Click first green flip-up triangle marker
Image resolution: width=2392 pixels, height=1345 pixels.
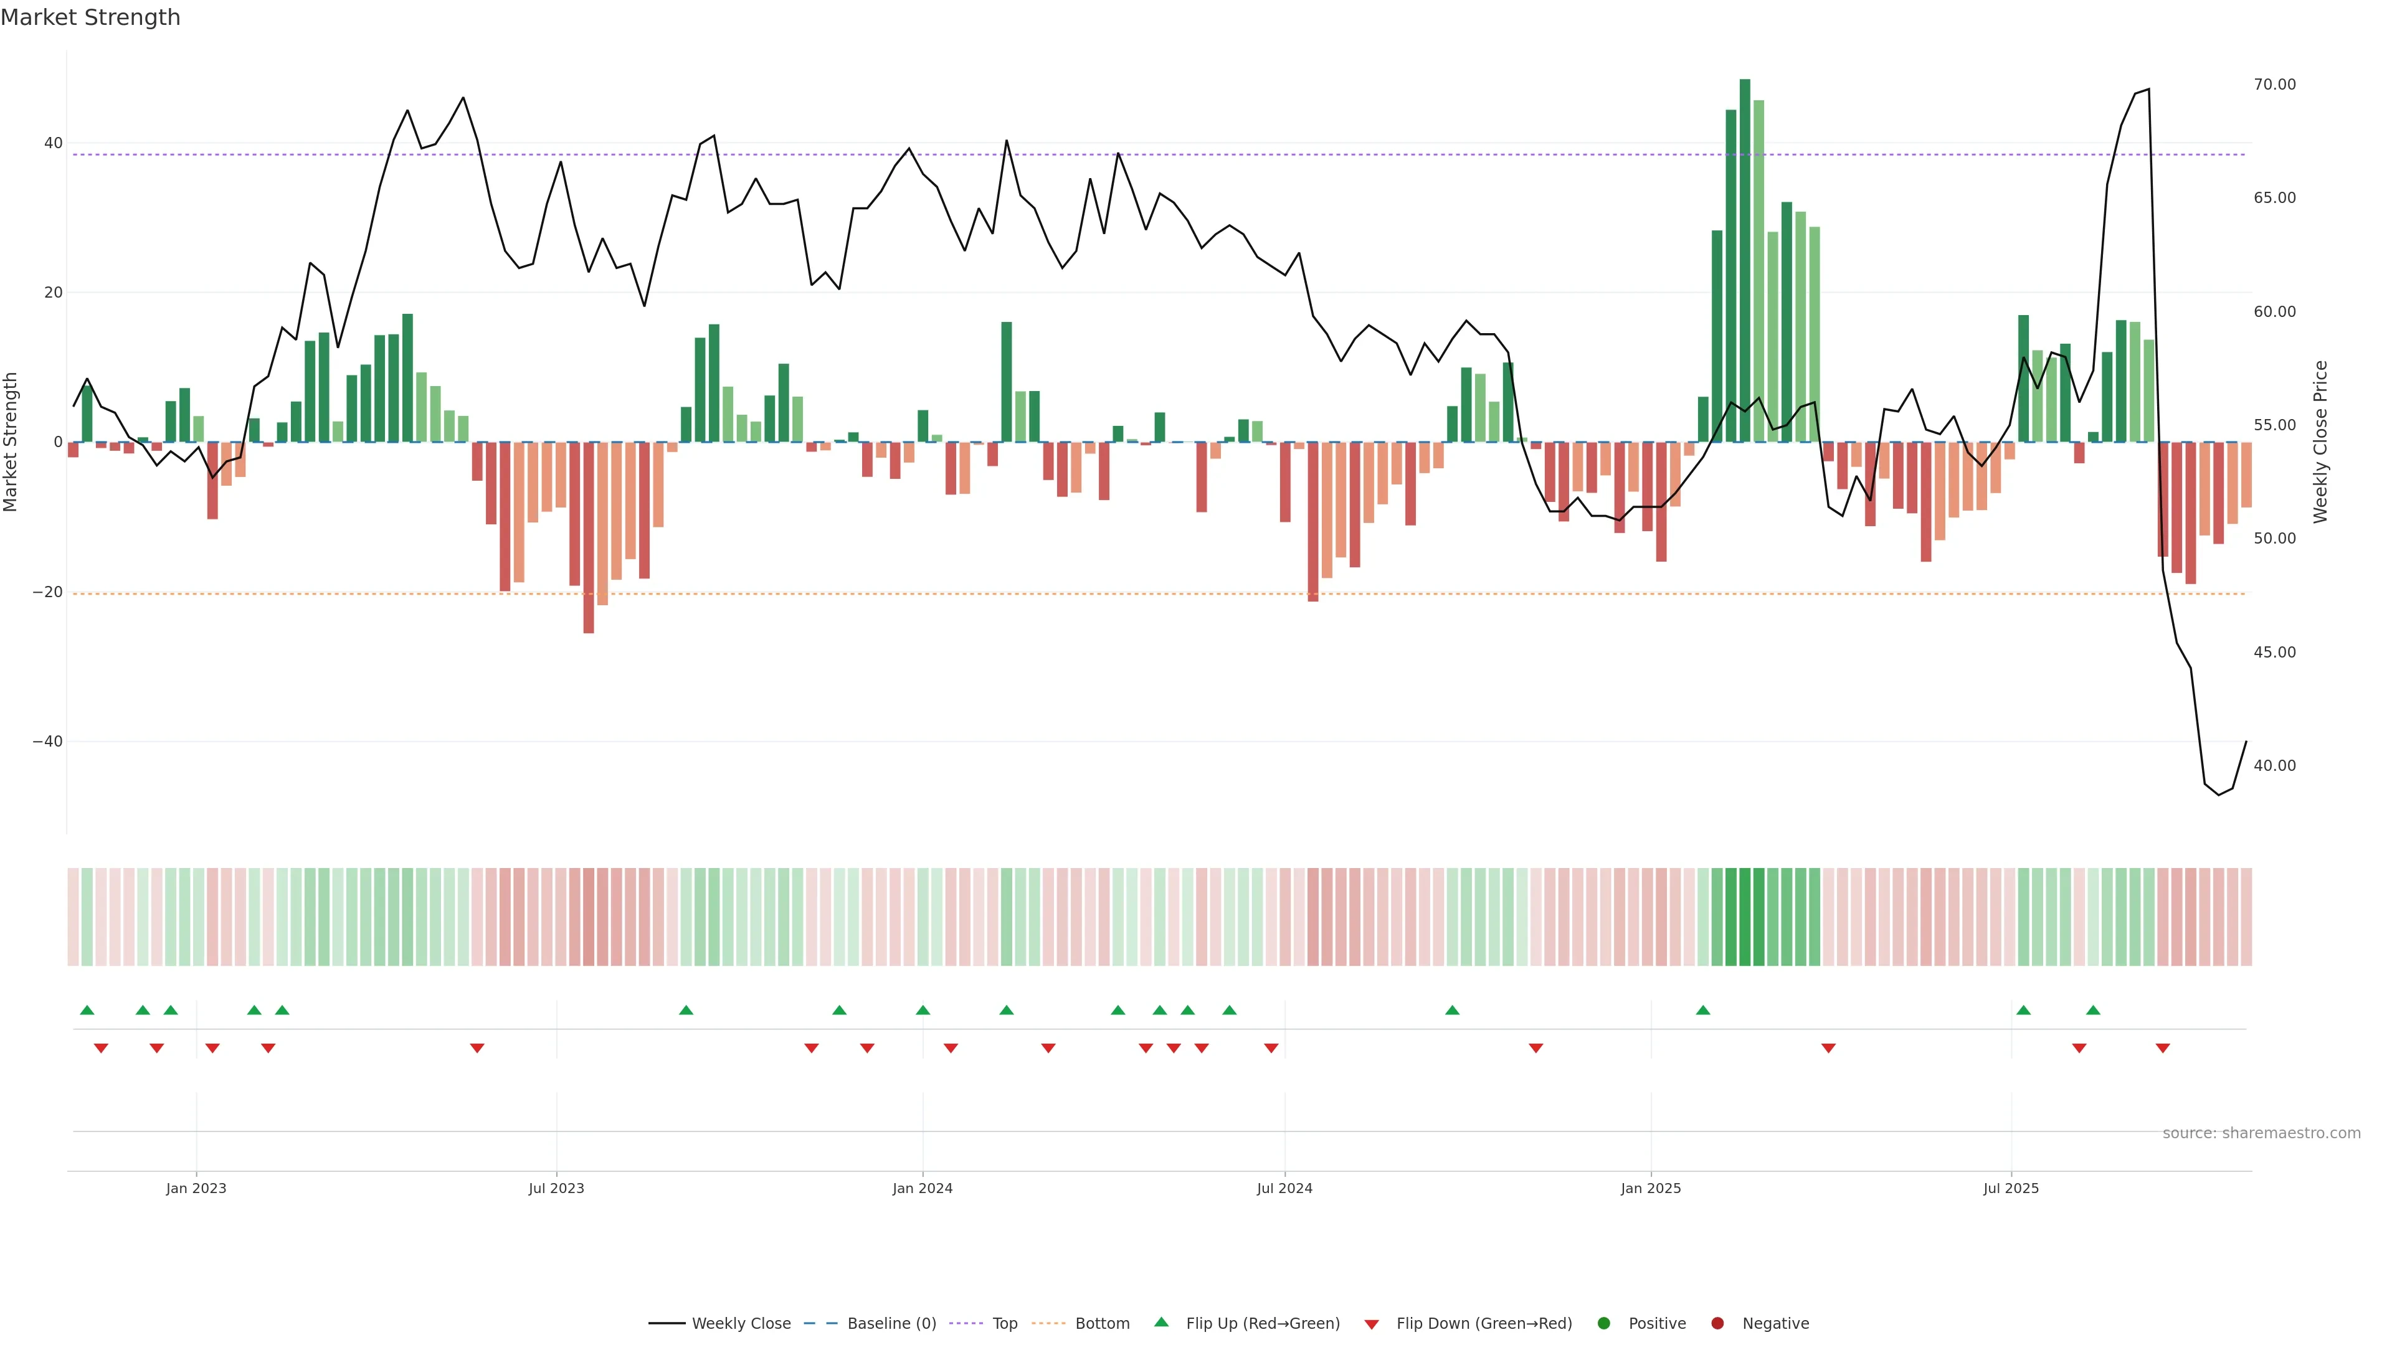(x=87, y=1010)
